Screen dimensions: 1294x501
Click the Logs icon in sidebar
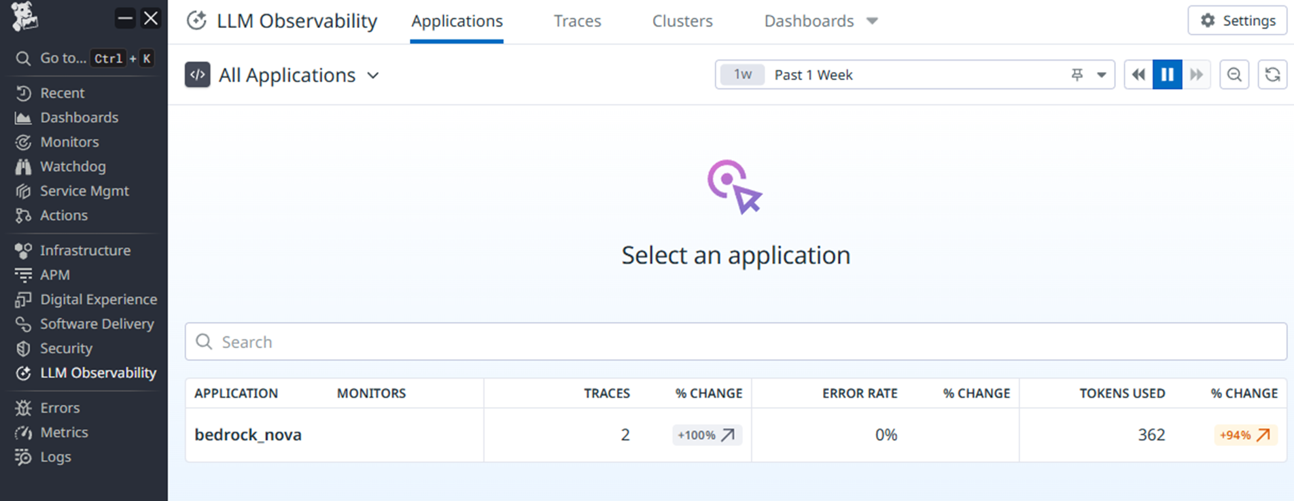coord(23,457)
